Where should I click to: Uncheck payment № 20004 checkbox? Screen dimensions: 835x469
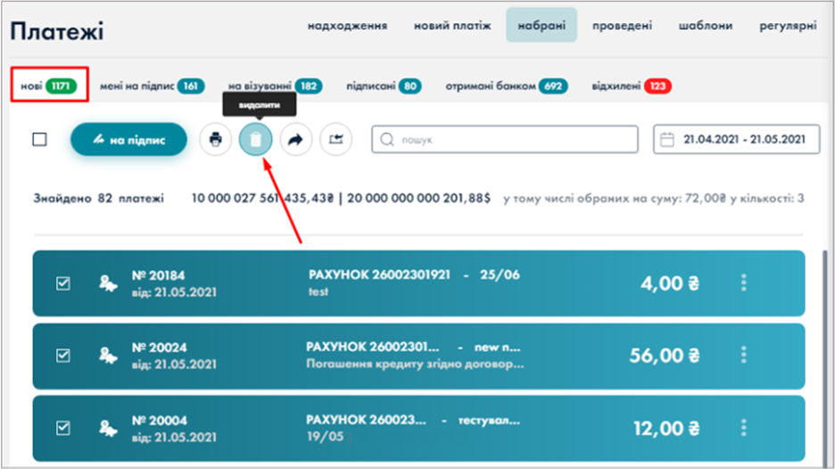point(62,427)
